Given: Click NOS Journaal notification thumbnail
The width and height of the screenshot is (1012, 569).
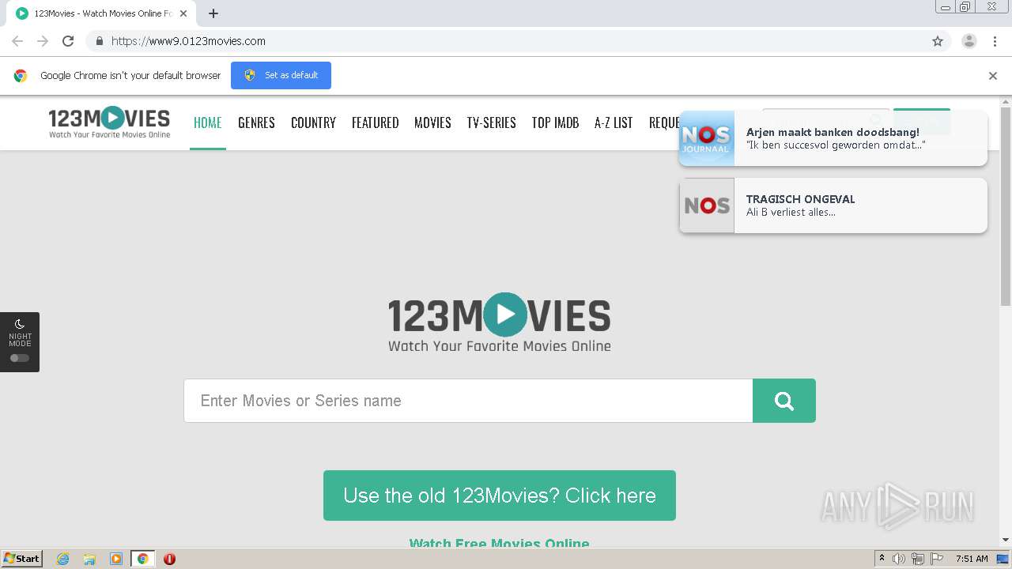Looking at the screenshot, I should pyautogui.click(x=707, y=138).
